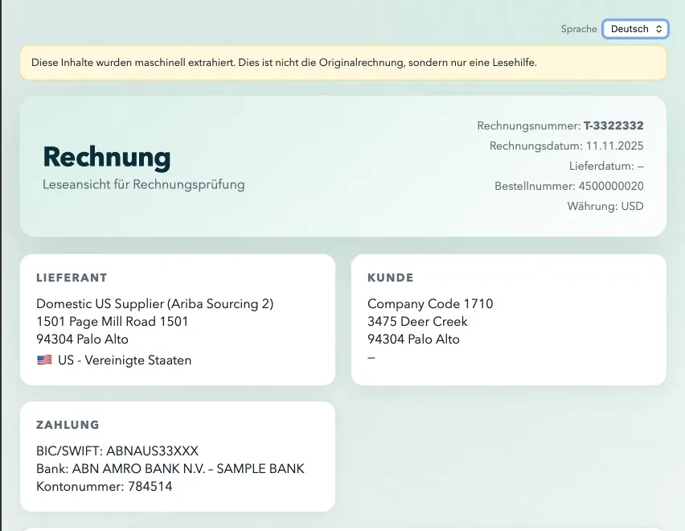Select the invoice number T-3322332
Image resolution: width=685 pixels, height=531 pixels.
point(613,126)
